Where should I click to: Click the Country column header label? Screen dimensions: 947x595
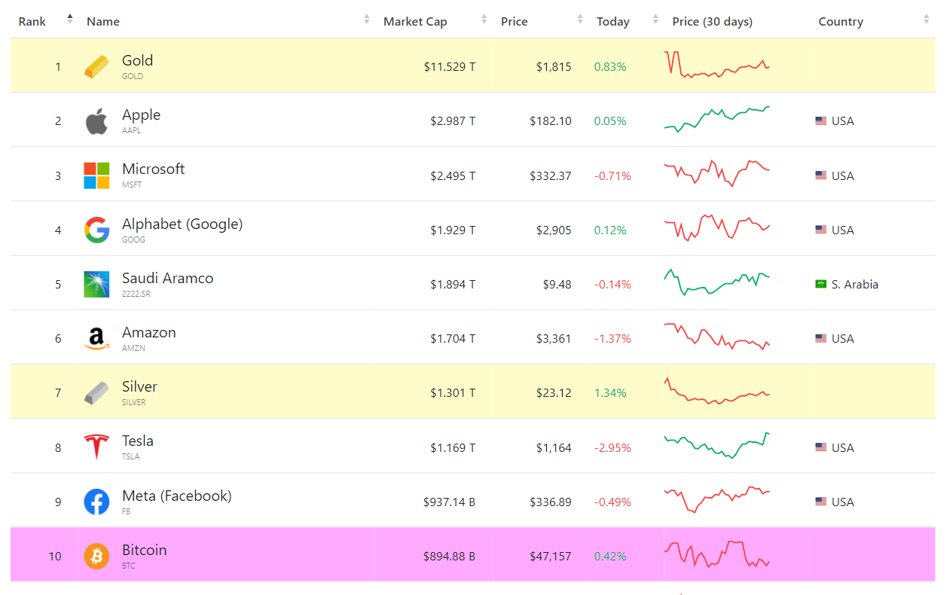click(841, 21)
